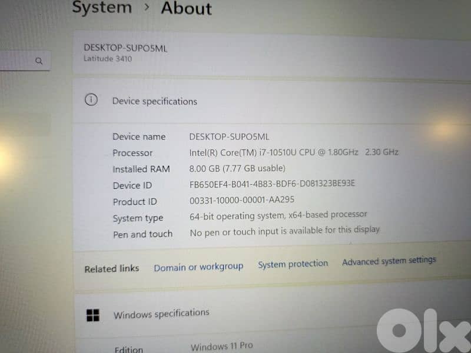The width and height of the screenshot is (471, 353).
Task: Go back to System in the breadcrumb
Action: point(102,8)
